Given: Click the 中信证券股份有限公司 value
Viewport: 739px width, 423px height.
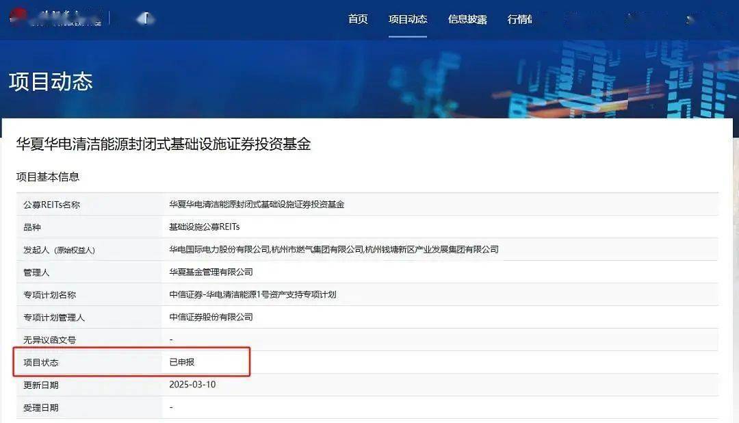Looking at the screenshot, I should pyautogui.click(x=211, y=317).
